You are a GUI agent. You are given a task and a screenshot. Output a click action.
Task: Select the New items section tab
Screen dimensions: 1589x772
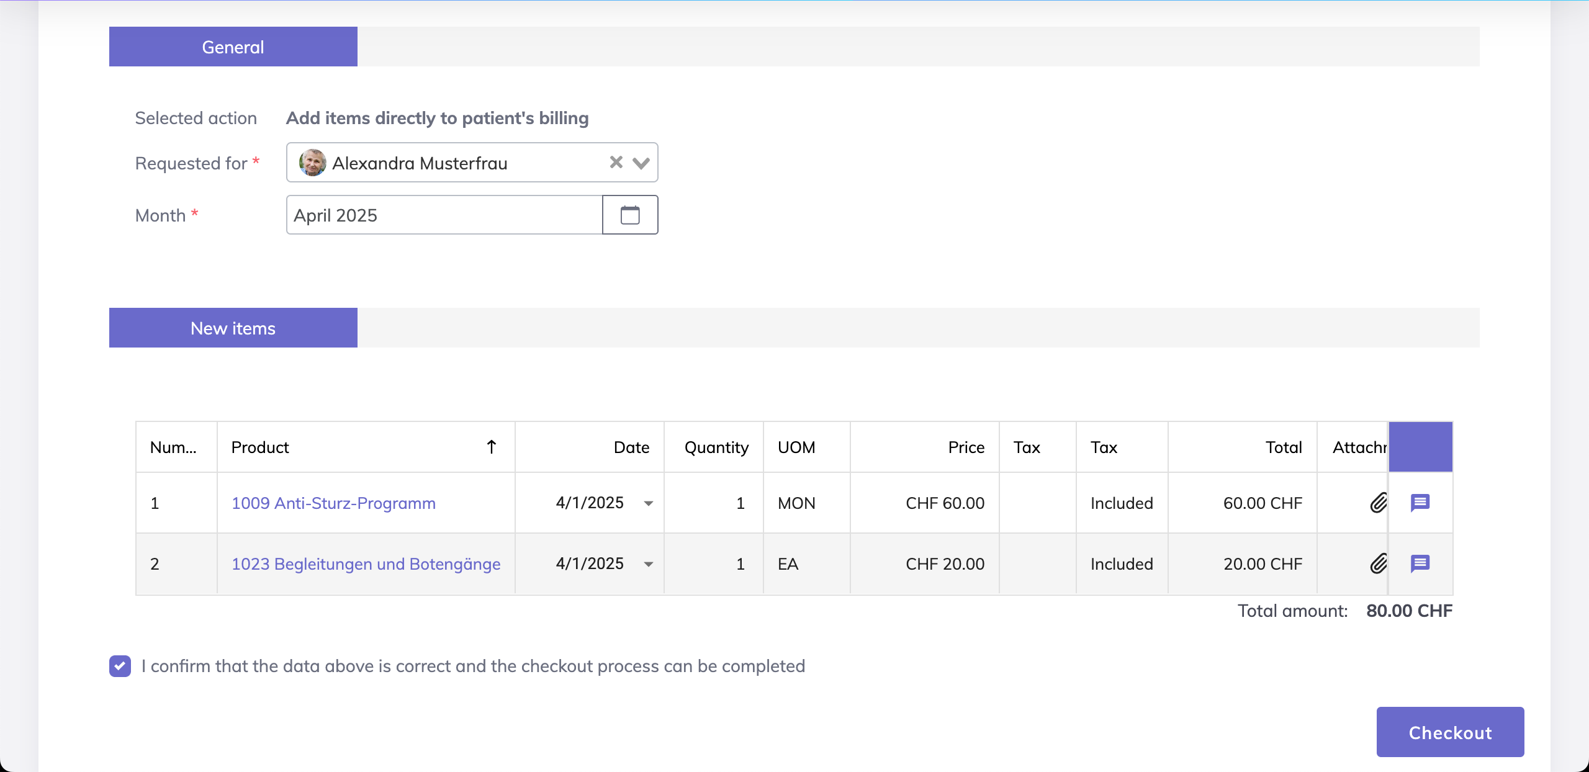[233, 328]
